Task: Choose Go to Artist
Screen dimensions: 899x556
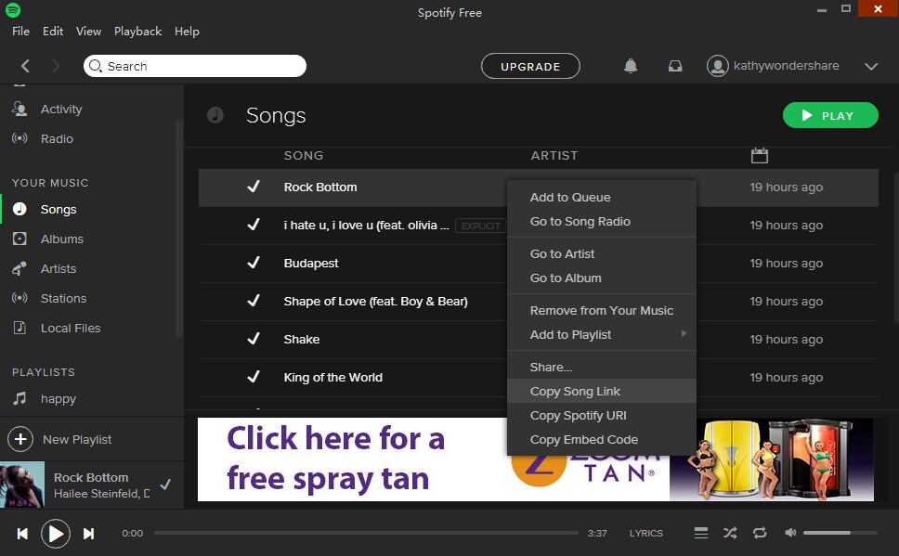Action: pos(602,253)
